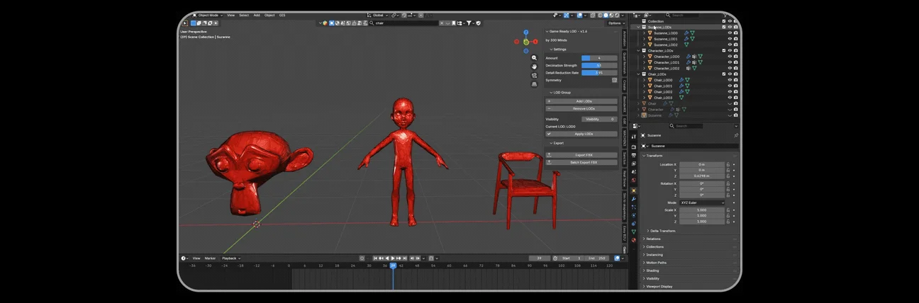The image size is (919, 303).
Task: Click the red X axis on the navigation gizmo
Action: point(535,42)
